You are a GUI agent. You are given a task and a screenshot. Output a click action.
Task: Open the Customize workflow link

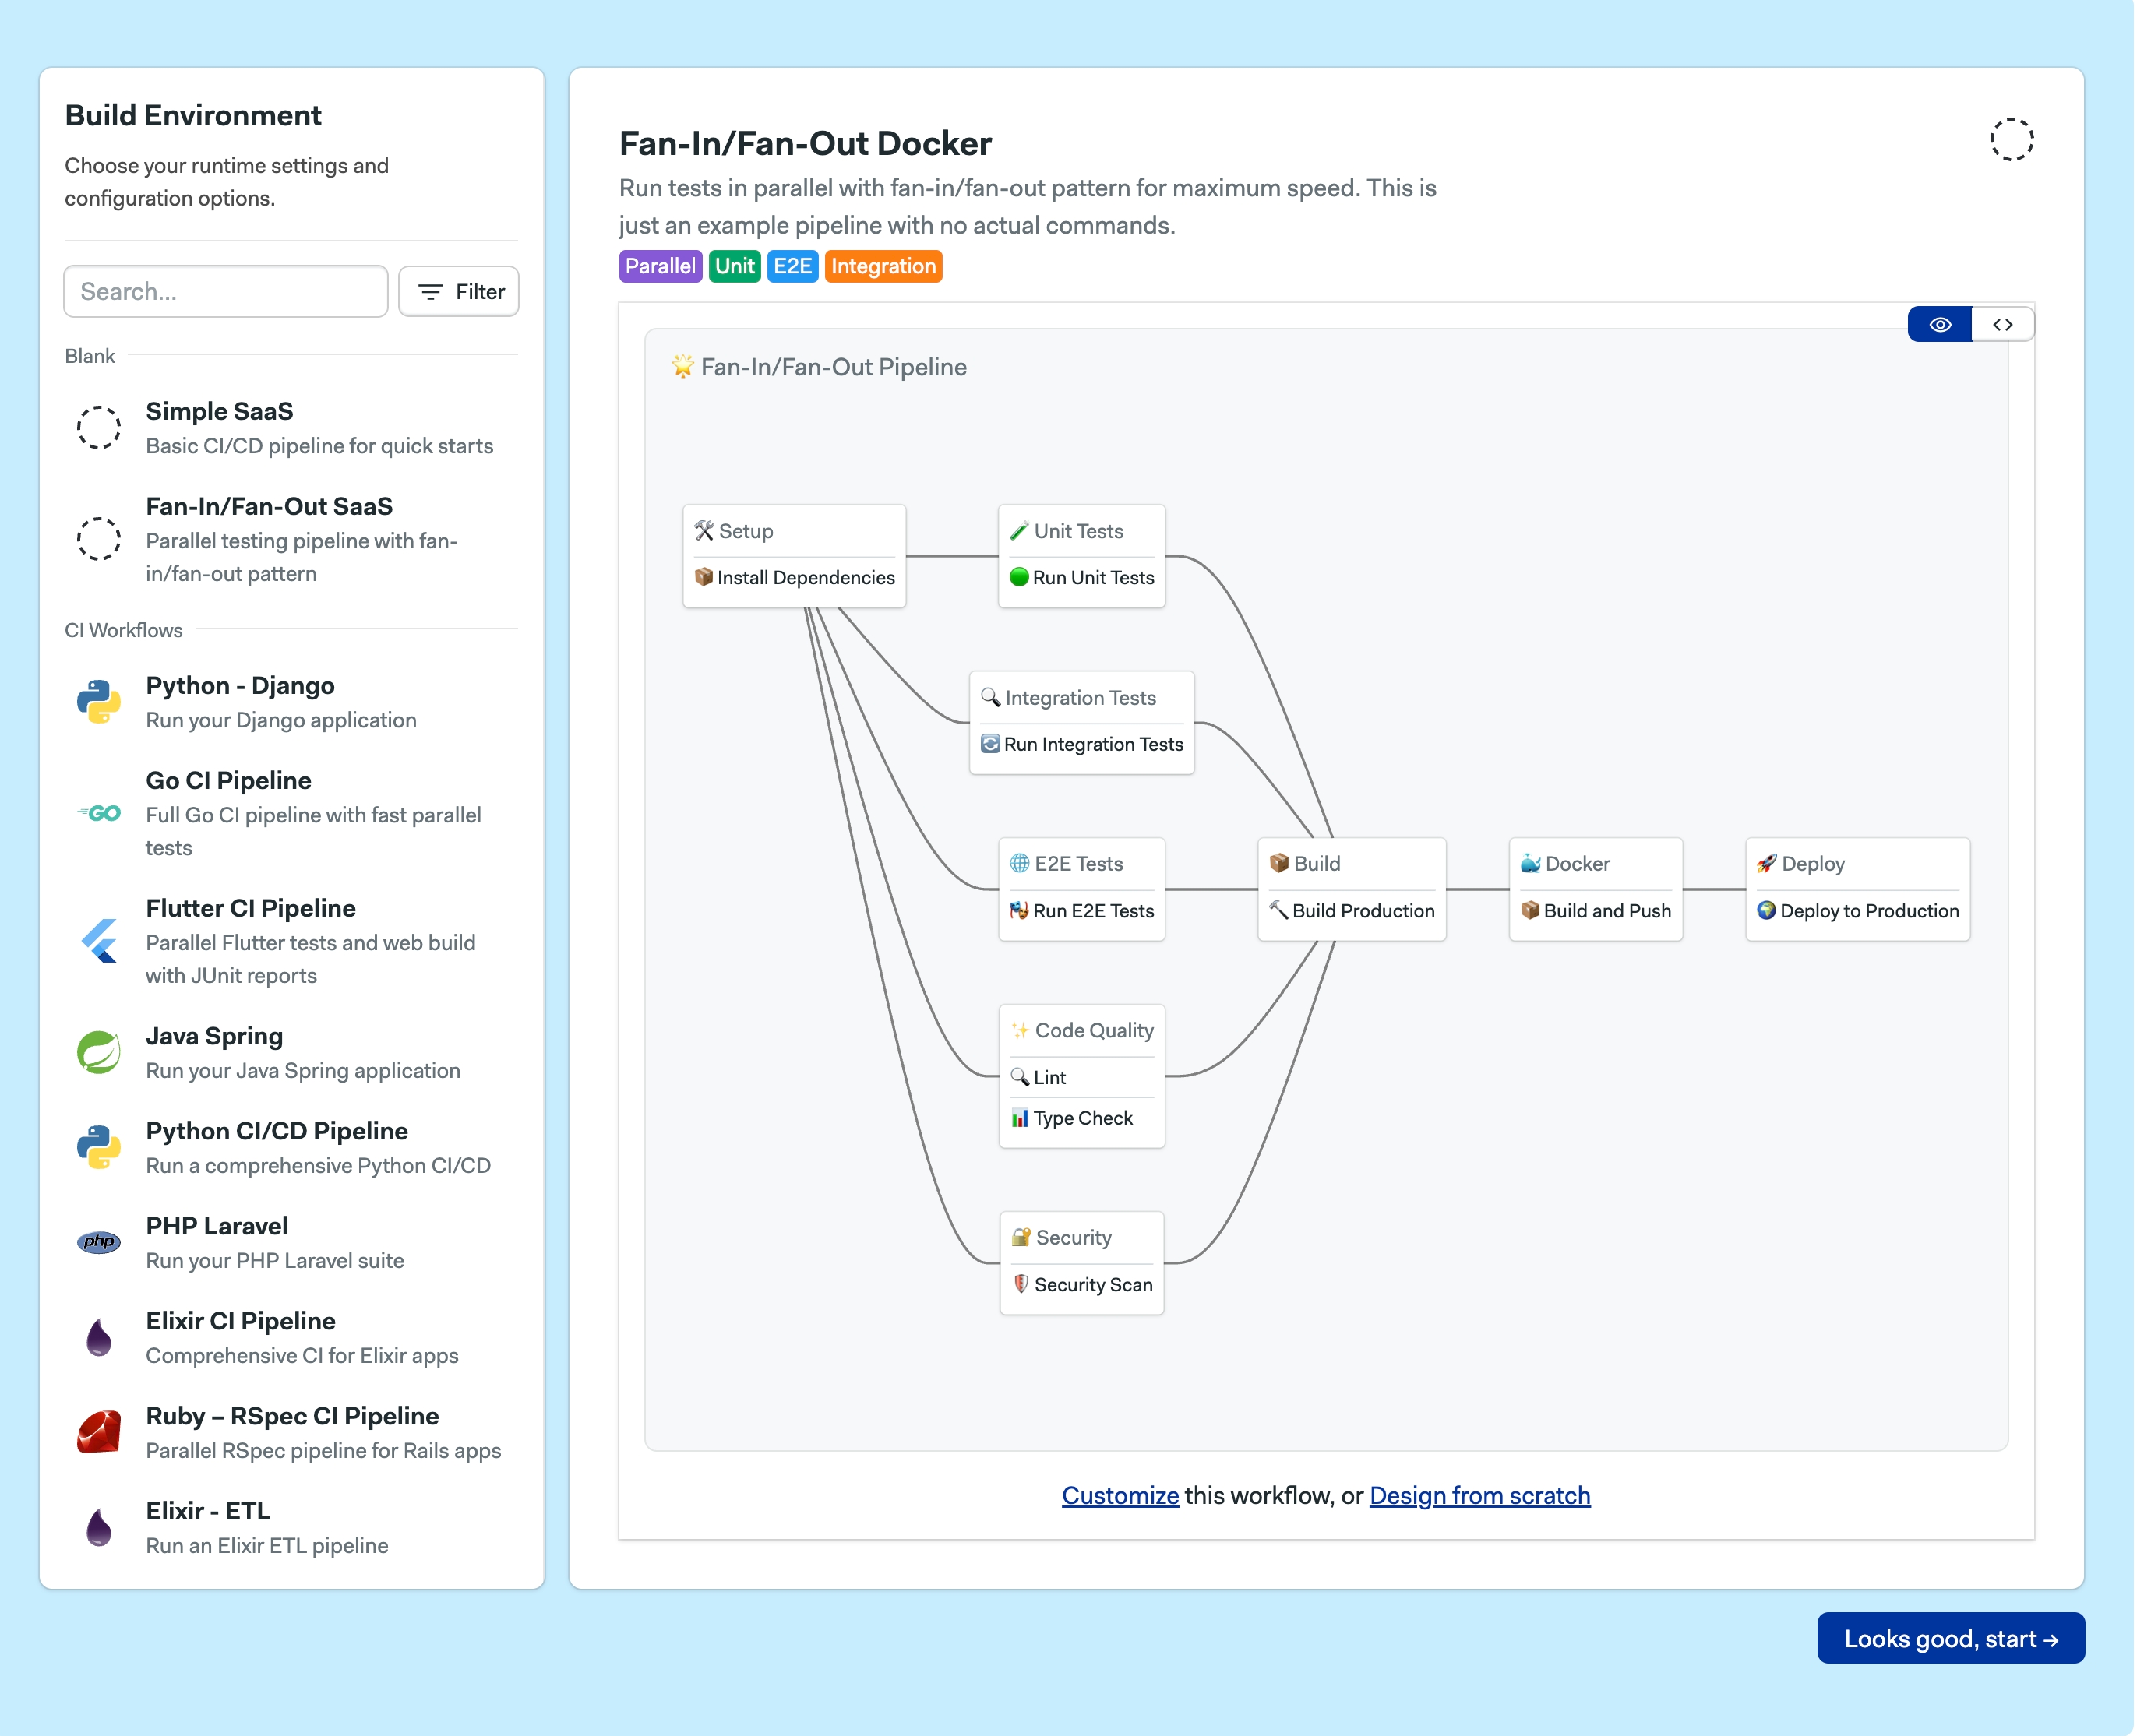[1120, 1495]
